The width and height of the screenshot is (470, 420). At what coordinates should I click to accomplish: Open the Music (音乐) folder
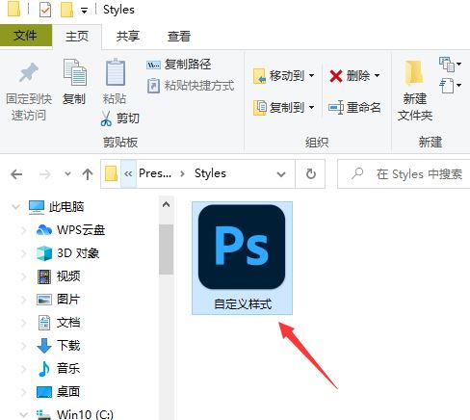pyautogui.click(x=59, y=369)
